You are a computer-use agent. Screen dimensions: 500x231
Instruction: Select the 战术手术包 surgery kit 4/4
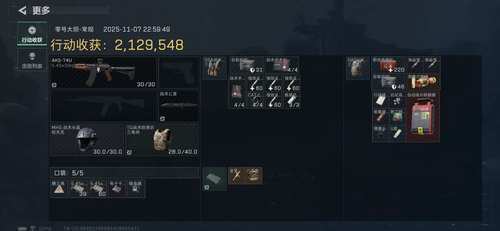pos(281,65)
